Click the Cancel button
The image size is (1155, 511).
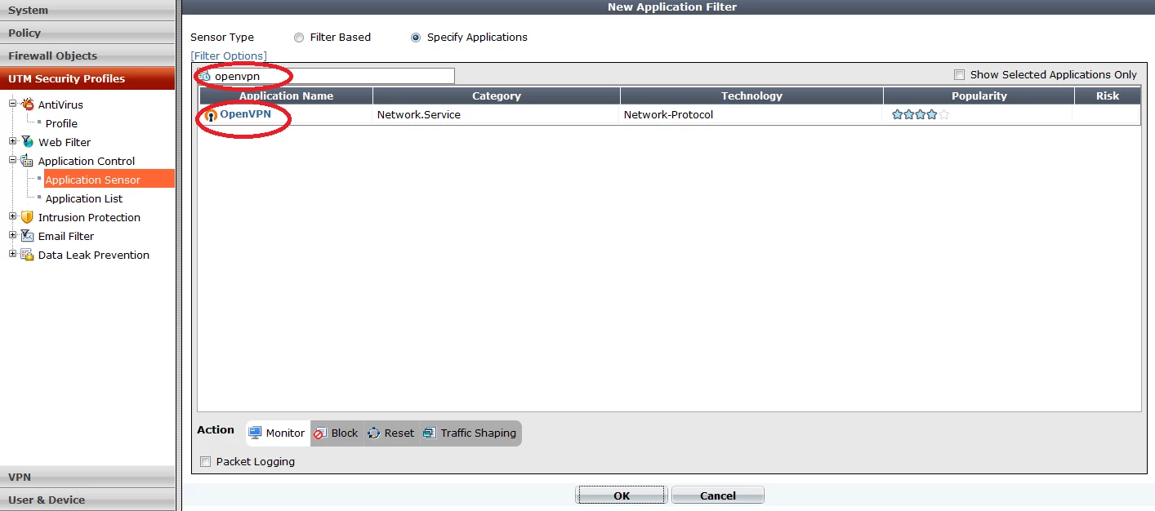[718, 495]
